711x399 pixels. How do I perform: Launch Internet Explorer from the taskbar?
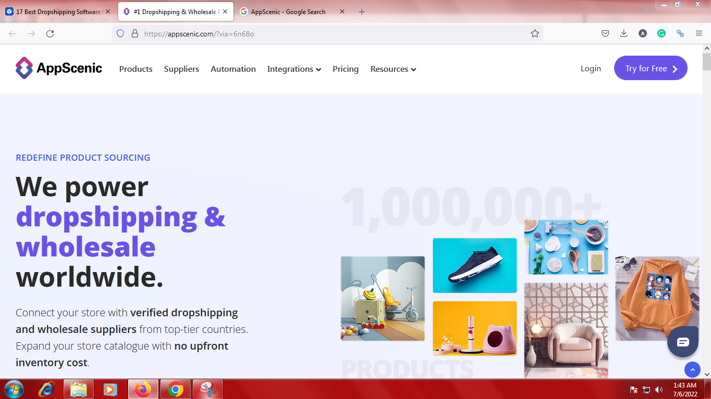(47, 389)
